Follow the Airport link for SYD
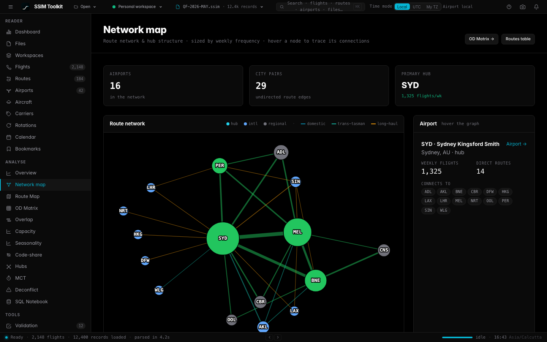This screenshot has height=342, width=547. click(x=516, y=144)
